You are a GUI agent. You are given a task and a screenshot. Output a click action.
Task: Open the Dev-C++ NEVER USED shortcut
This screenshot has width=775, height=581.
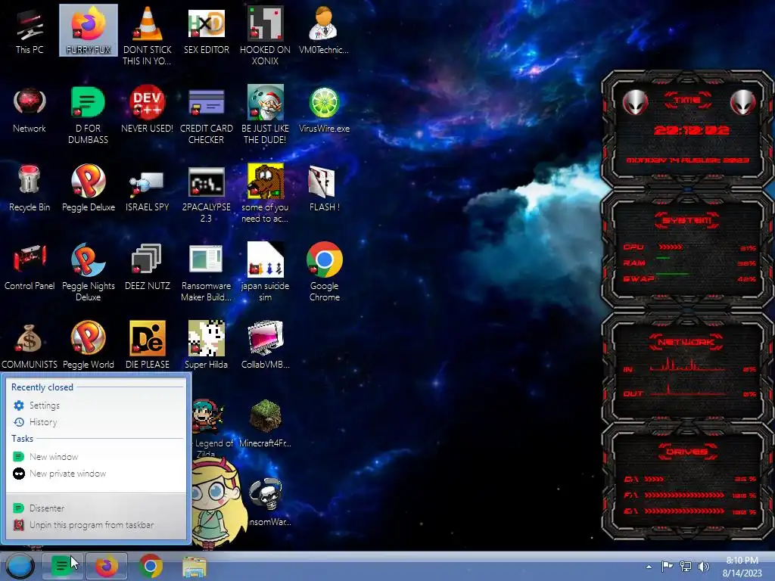point(148,110)
